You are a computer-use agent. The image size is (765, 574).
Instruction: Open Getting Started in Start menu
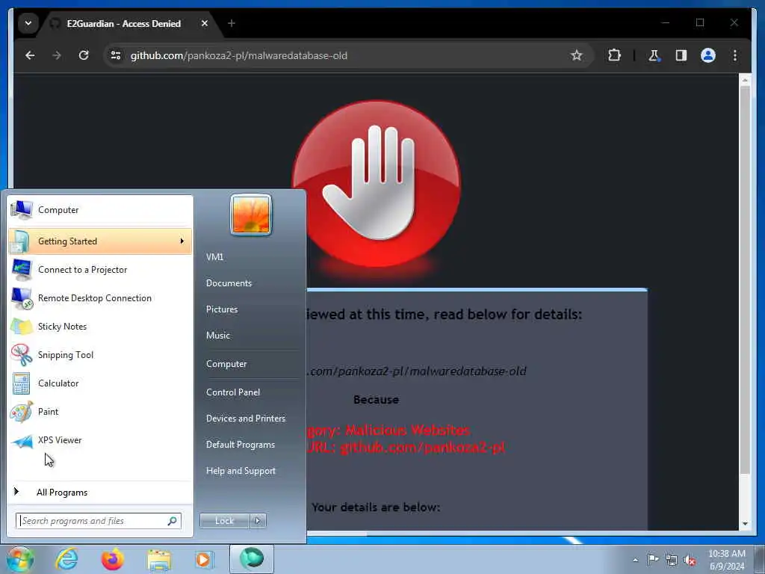pos(100,241)
